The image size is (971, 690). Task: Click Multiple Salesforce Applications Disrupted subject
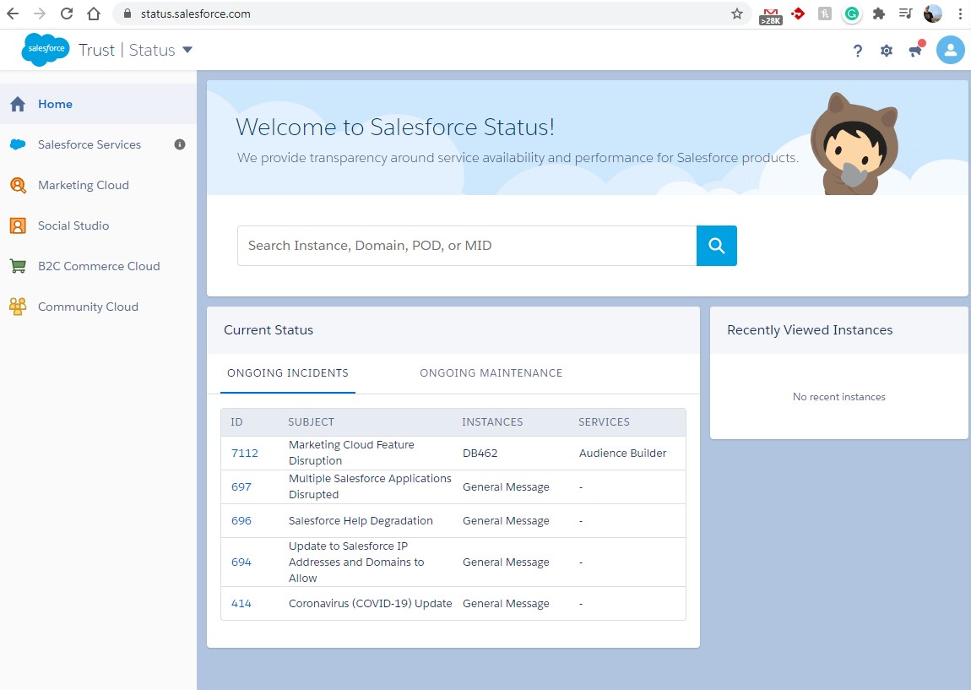[x=370, y=486]
